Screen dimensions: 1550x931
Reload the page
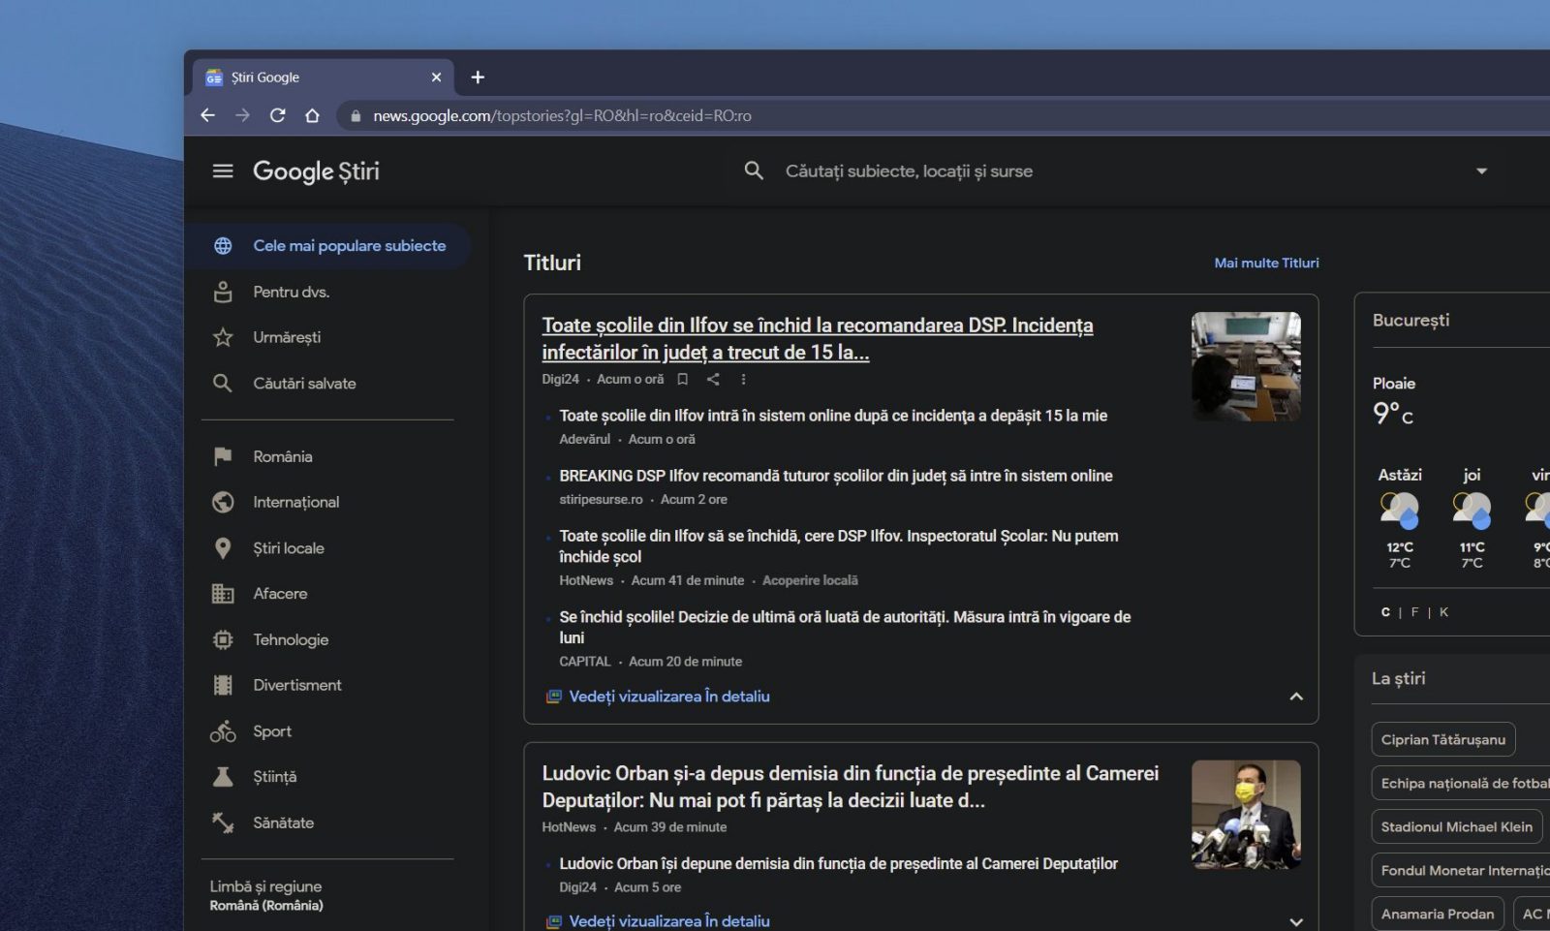click(x=277, y=115)
